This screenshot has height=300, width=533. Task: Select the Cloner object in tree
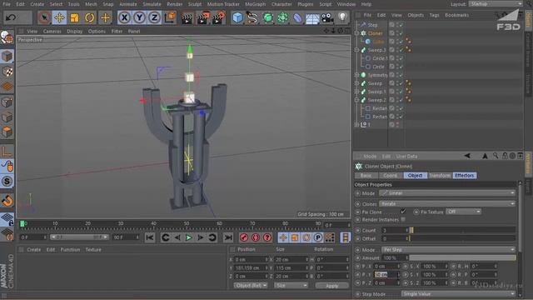coord(376,33)
